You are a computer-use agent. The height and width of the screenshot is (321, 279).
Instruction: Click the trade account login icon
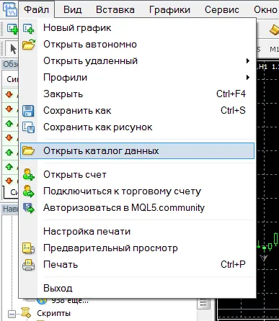(x=28, y=191)
